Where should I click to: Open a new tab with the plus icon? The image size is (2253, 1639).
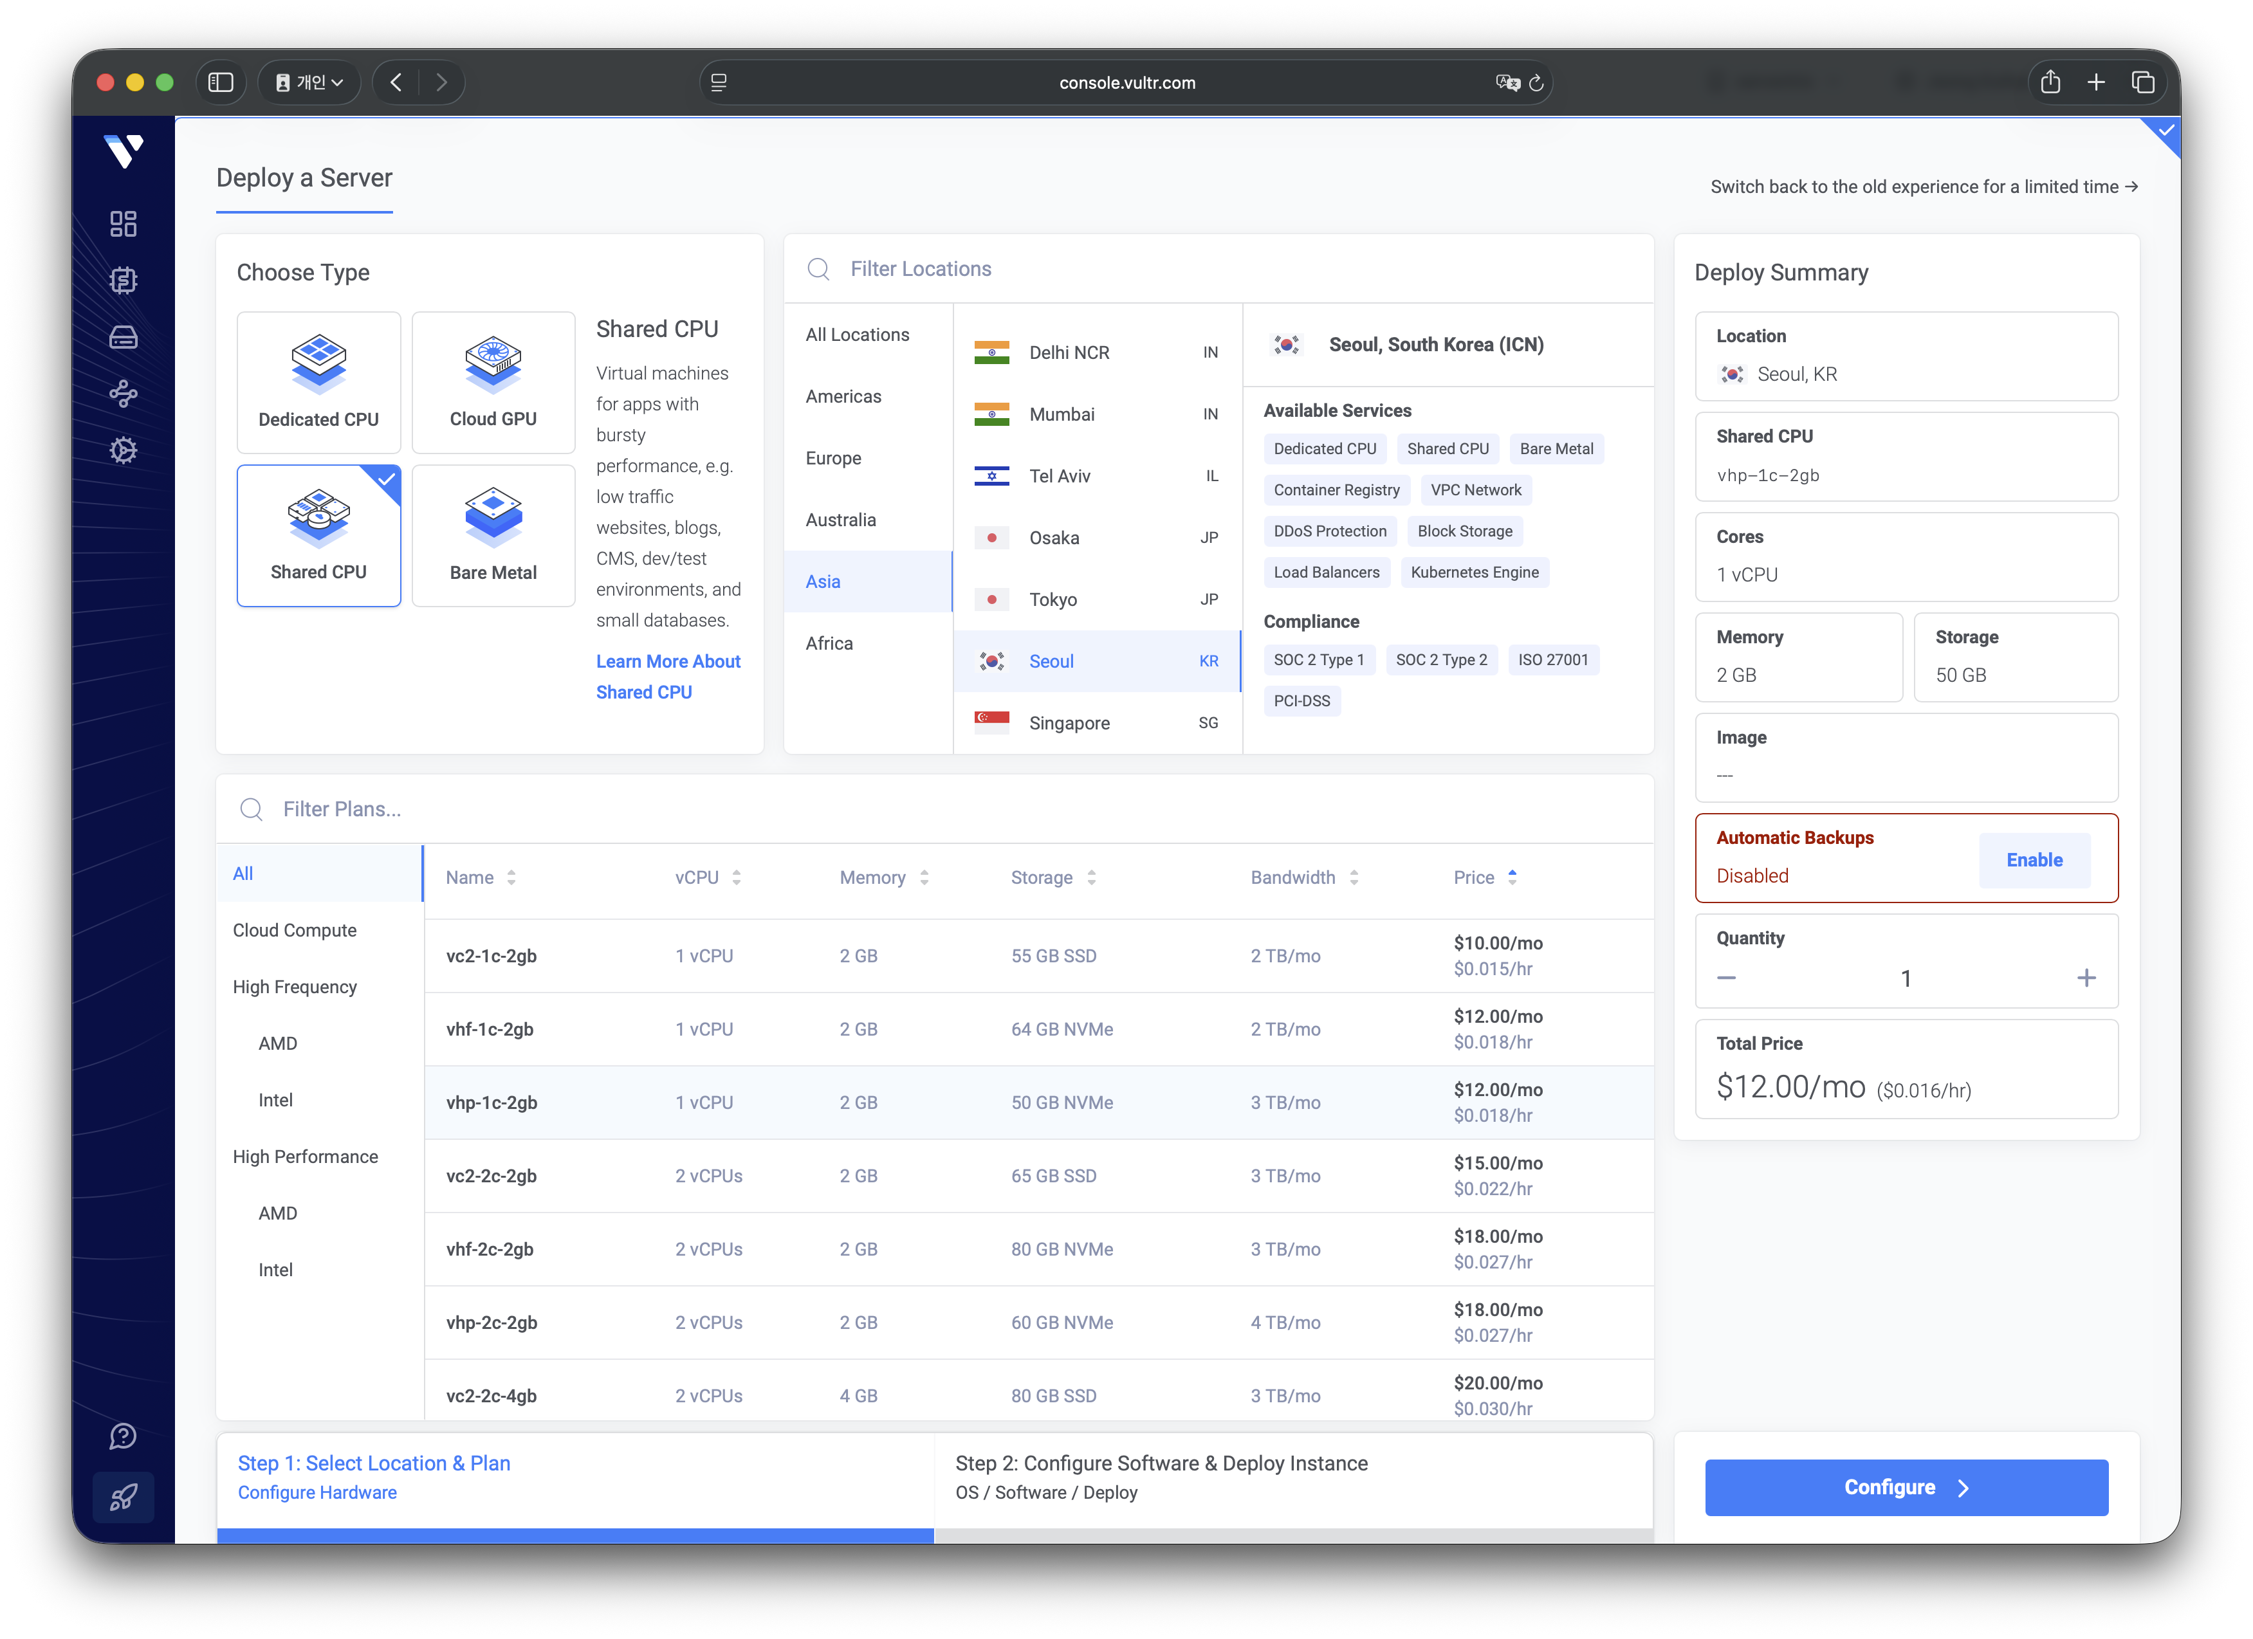coord(2096,82)
